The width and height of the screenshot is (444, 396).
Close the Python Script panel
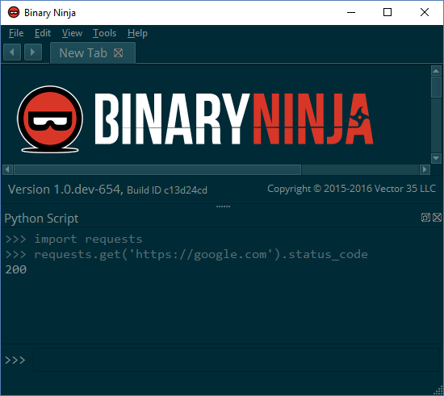click(437, 217)
